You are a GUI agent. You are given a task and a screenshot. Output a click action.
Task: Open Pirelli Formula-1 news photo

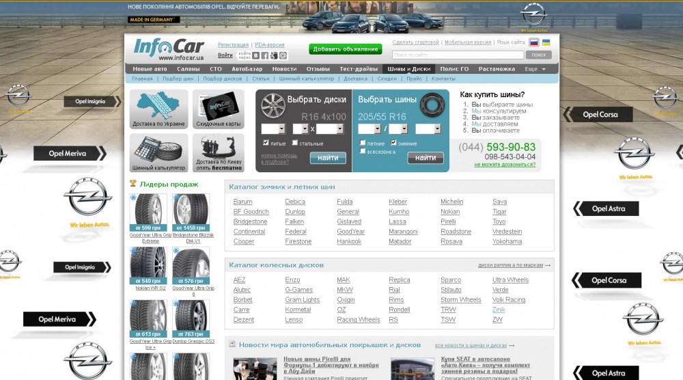coord(255,368)
